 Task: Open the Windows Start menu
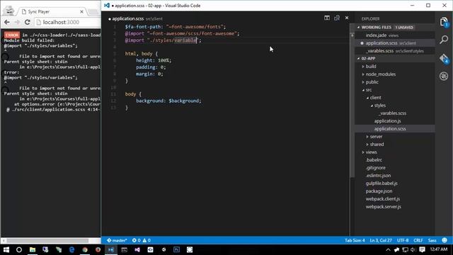point(6,249)
